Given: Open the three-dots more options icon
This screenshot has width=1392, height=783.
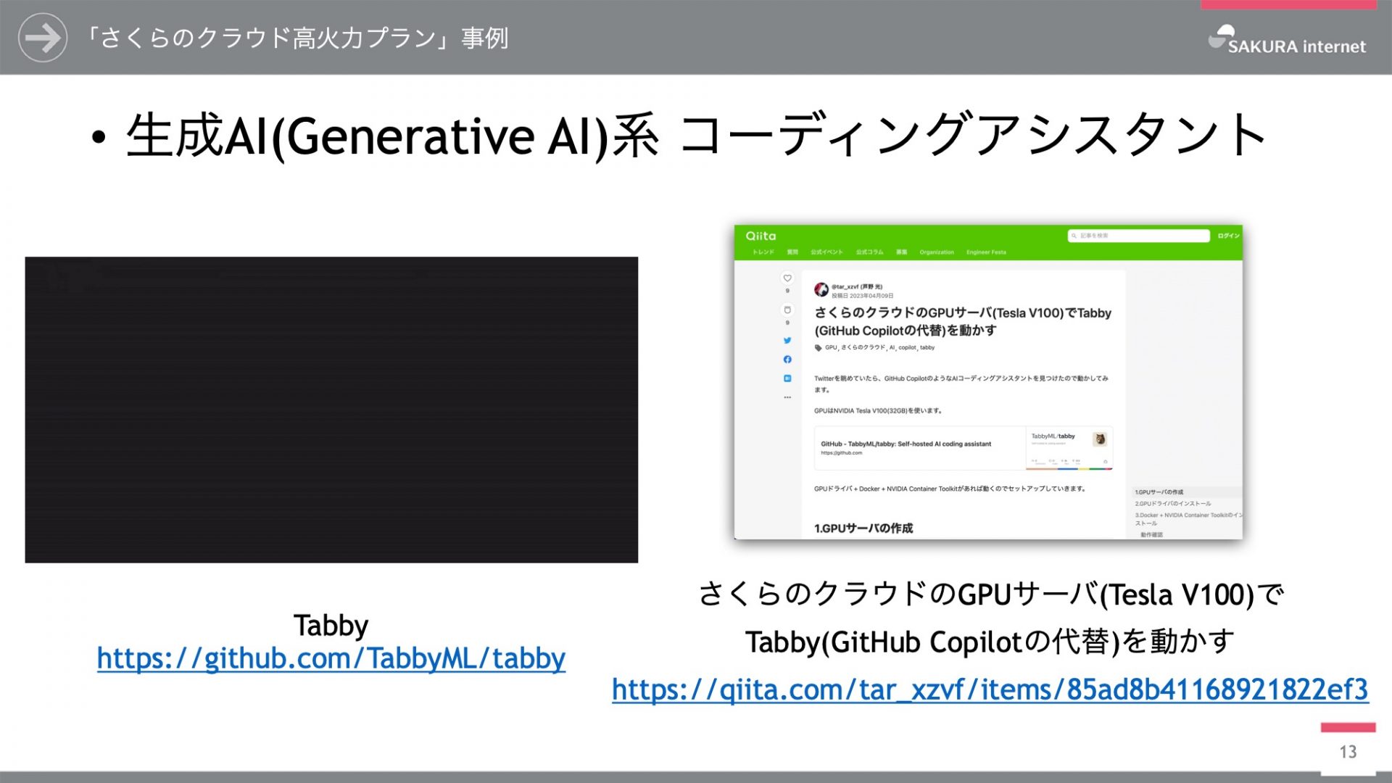Looking at the screenshot, I should (x=787, y=397).
